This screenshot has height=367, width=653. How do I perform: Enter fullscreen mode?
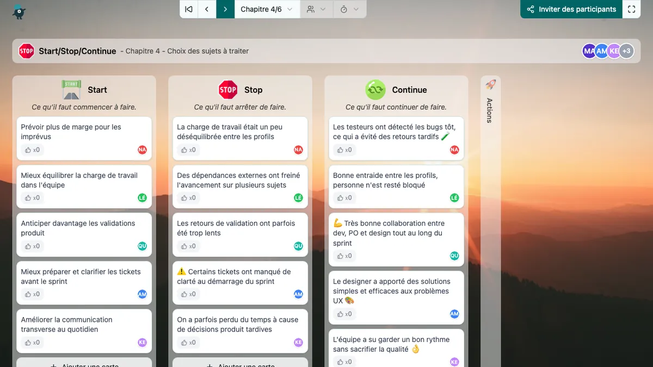click(x=631, y=9)
